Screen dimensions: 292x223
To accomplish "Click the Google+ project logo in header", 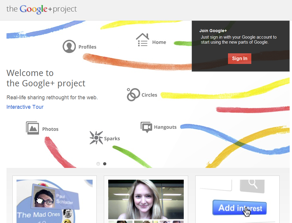I will pos(42,9).
